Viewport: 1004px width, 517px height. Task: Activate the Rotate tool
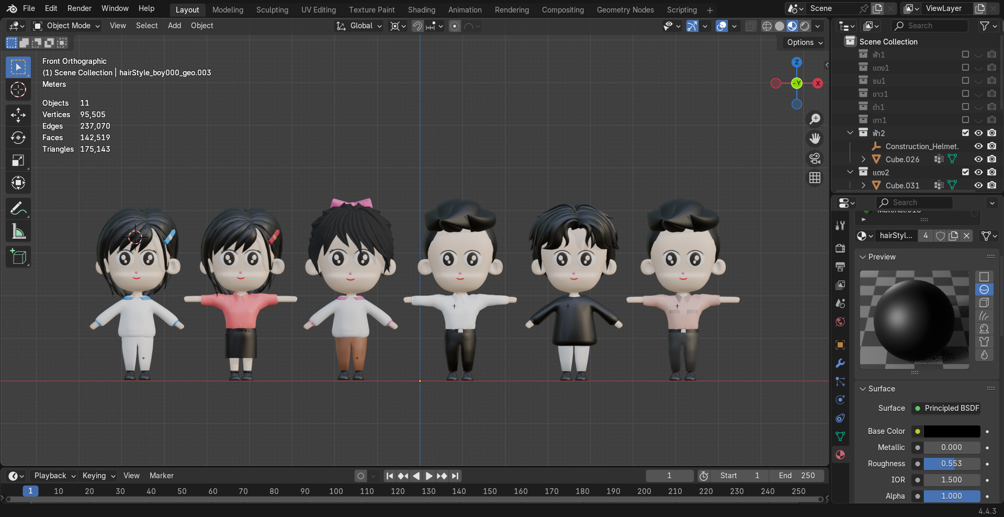pos(18,138)
